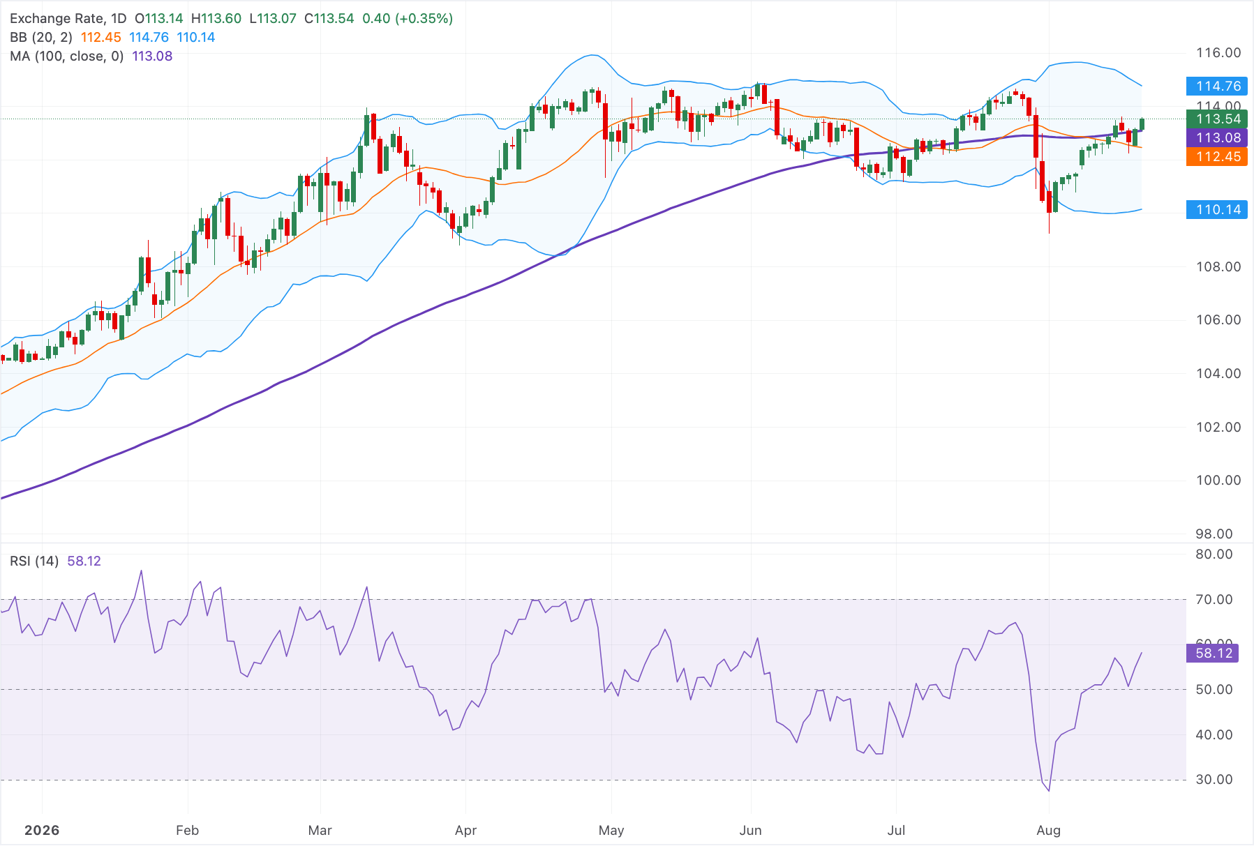Click the orange 112.45 price tag
The height and width of the screenshot is (853, 1254).
click(1217, 157)
